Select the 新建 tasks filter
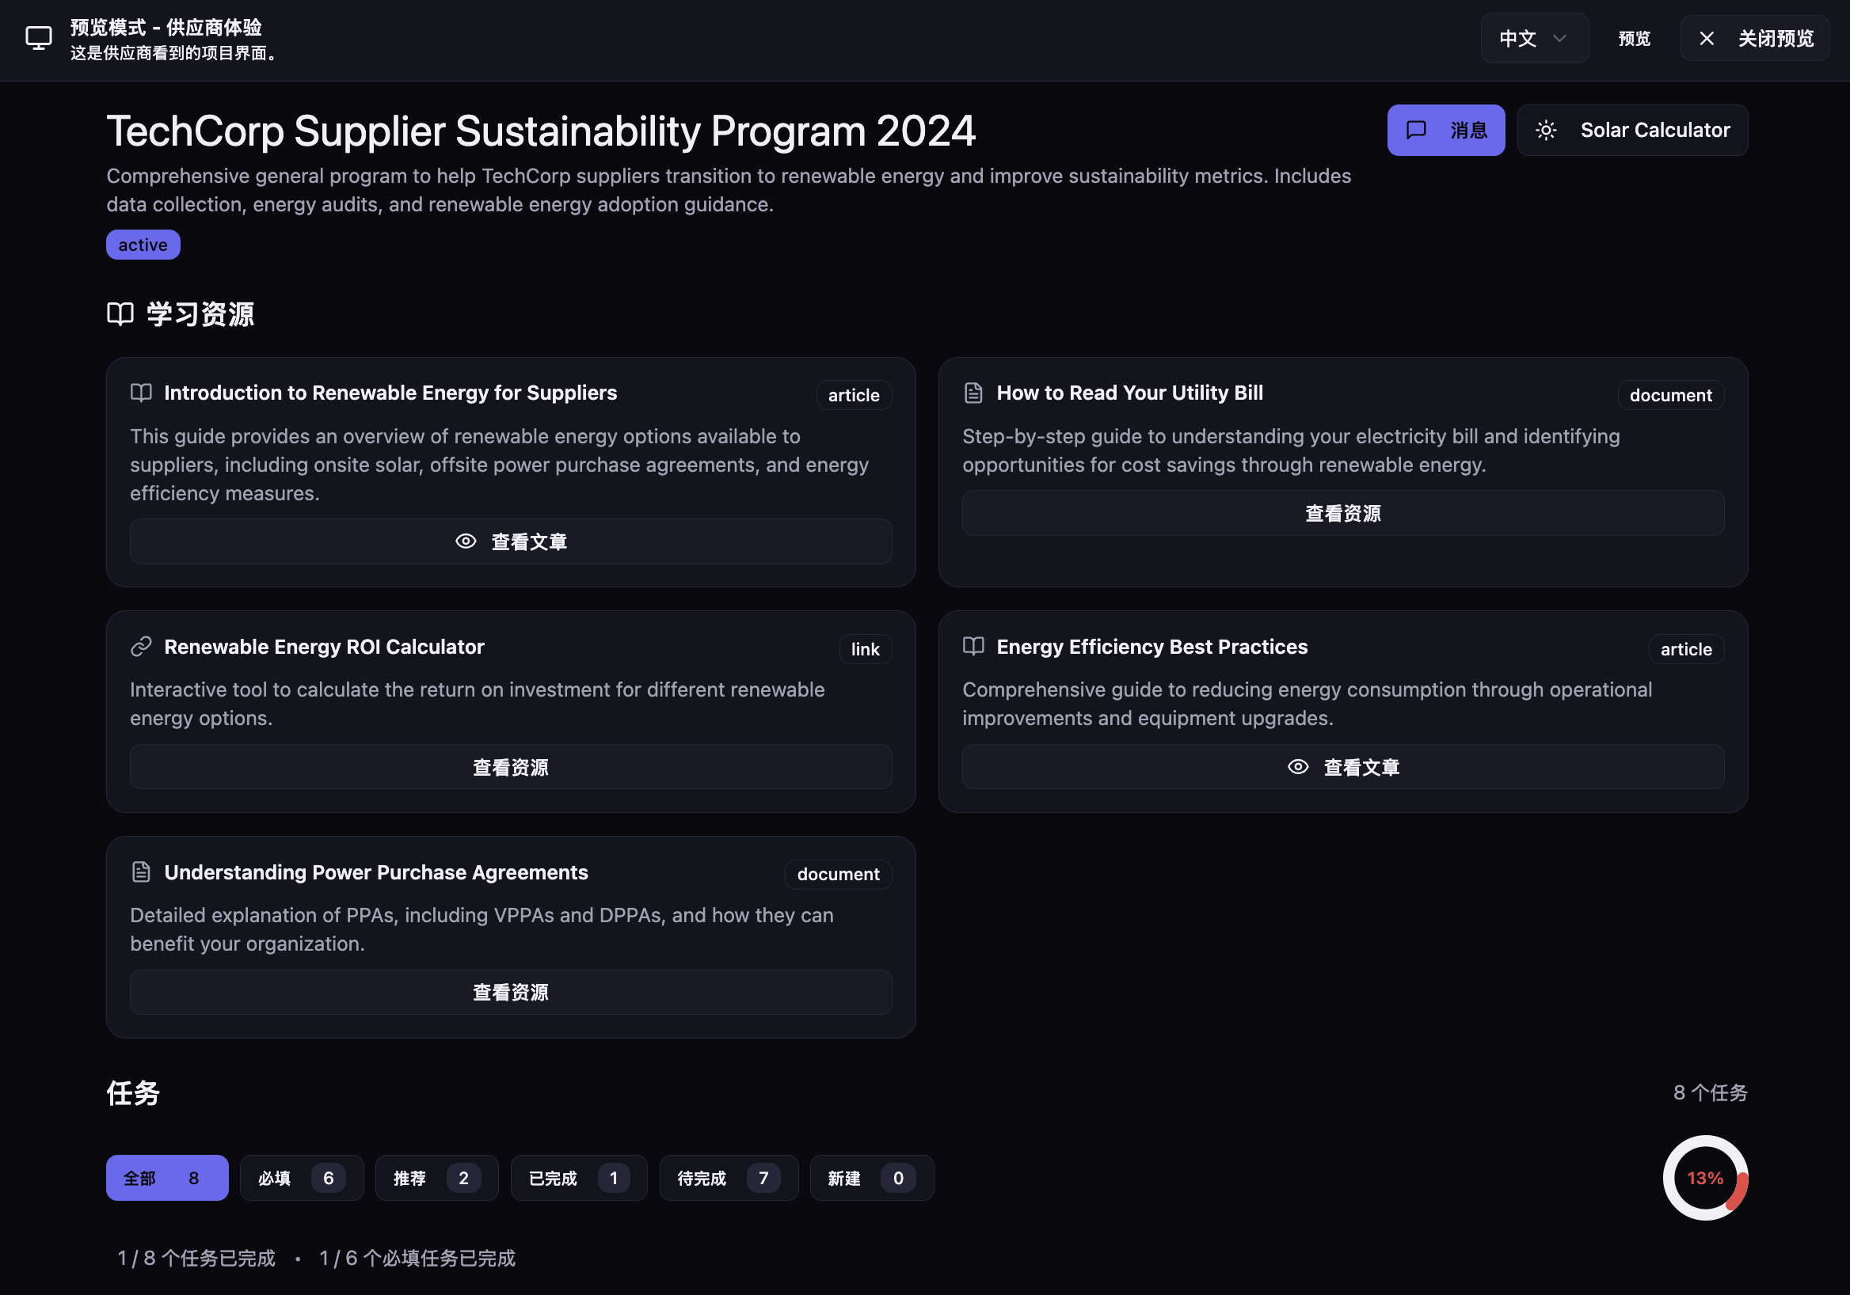This screenshot has height=1295, width=1850. tap(871, 1178)
